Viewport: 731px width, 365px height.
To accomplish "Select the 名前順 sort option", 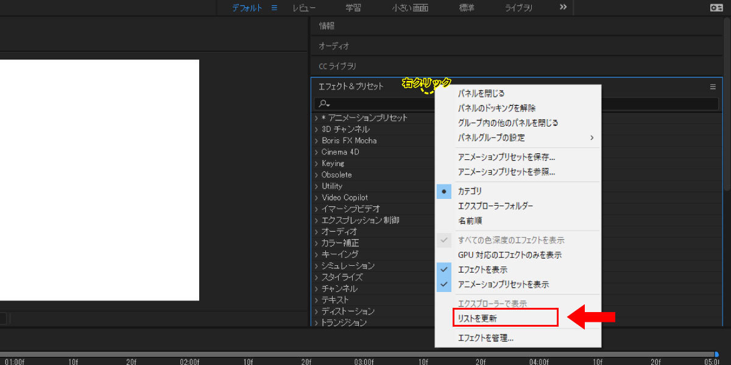I will click(470, 220).
